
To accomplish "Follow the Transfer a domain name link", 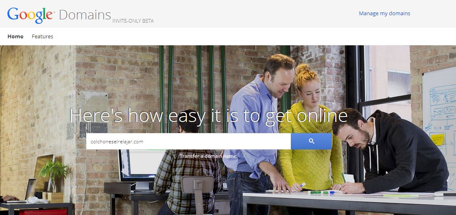I will coord(208,156).
